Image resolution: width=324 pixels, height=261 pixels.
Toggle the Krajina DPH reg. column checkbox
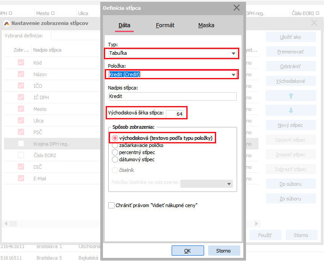21,143
